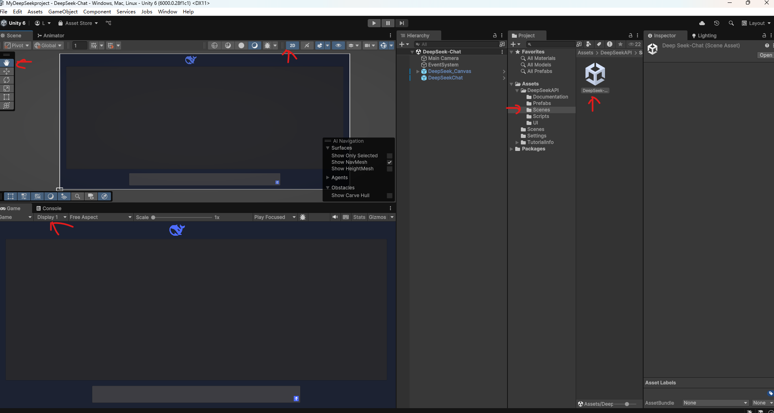Open Unity Cloud icon
The height and width of the screenshot is (413, 774).
702,23
